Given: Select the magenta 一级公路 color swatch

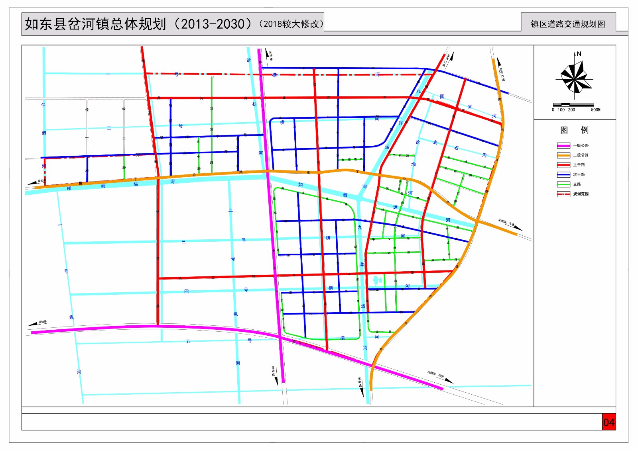Looking at the screenshot, I should (564, 146).
